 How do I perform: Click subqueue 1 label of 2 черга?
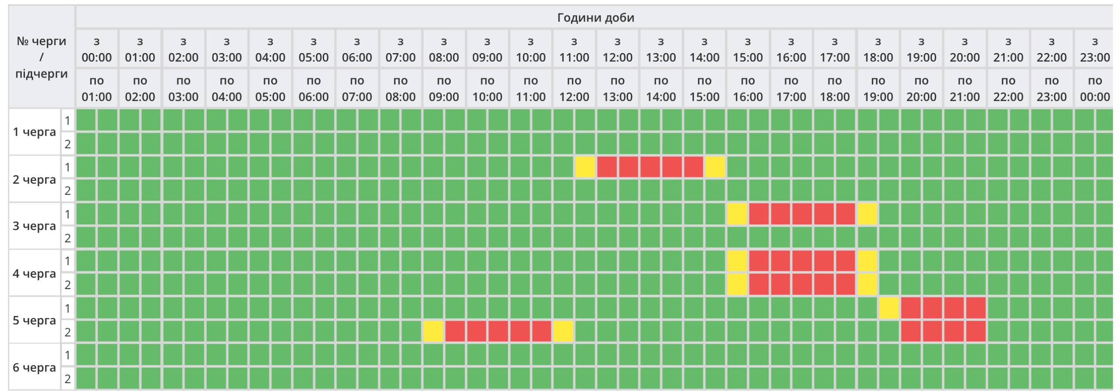pos(68,168)
